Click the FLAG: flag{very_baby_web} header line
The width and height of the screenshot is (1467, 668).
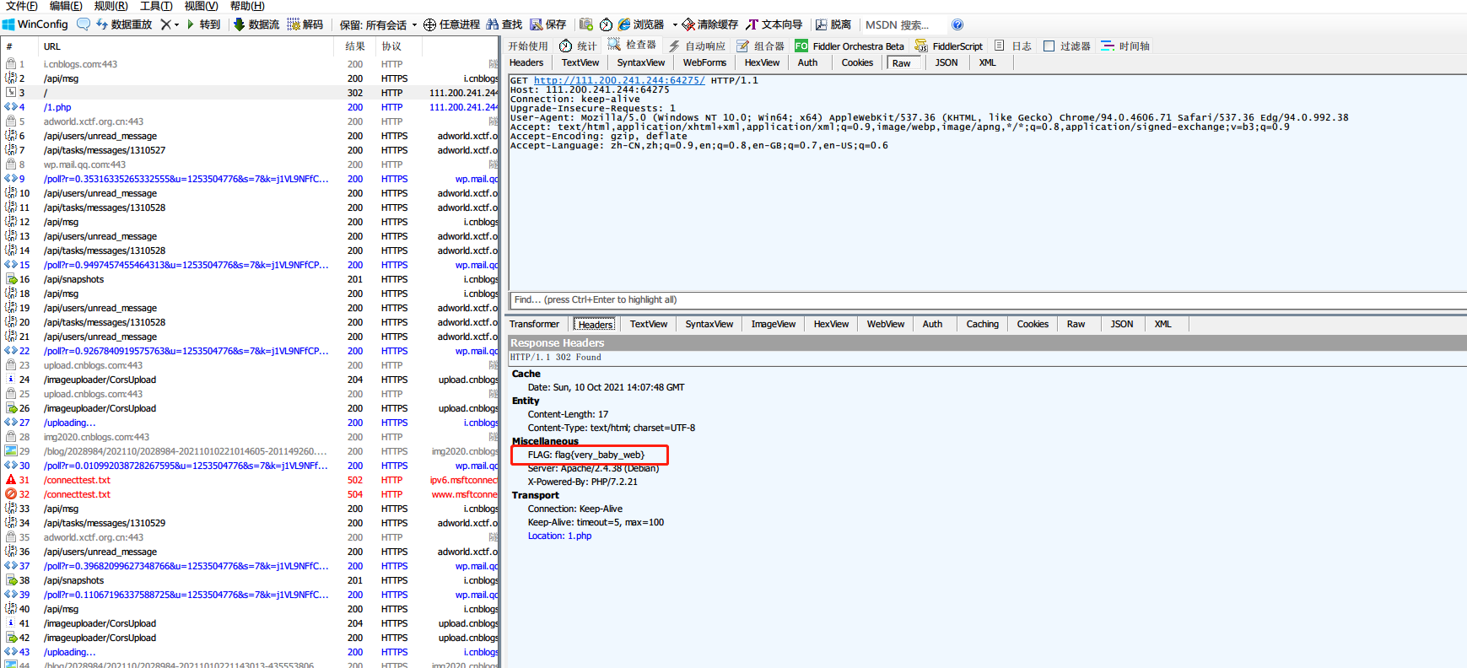(x=586, y=455)
